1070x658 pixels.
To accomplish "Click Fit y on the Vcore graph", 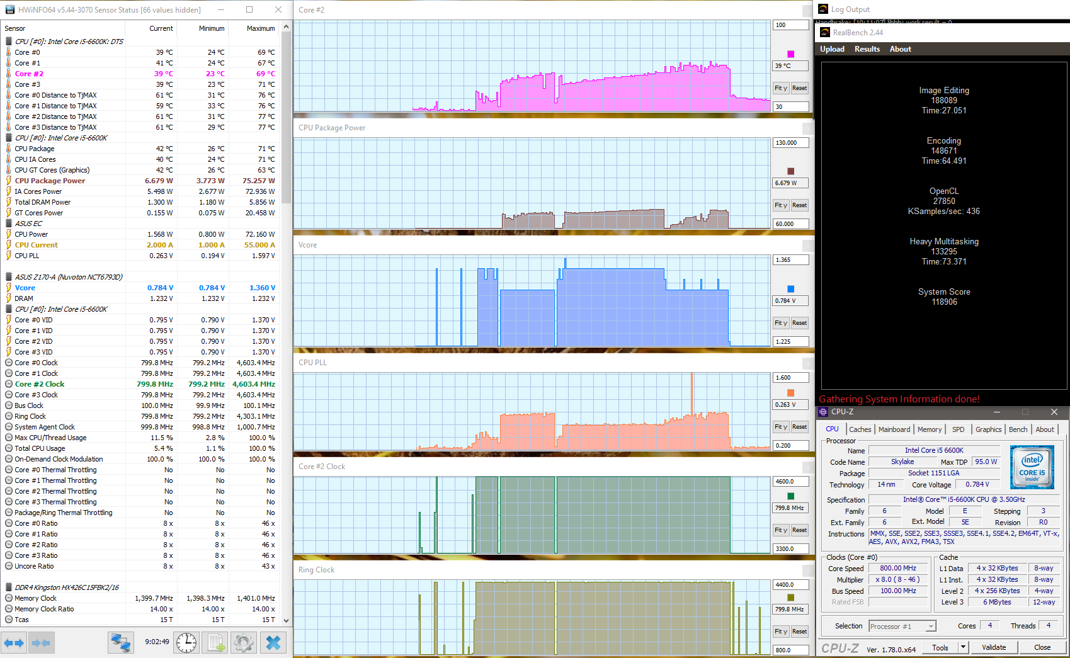I will 781,323.
